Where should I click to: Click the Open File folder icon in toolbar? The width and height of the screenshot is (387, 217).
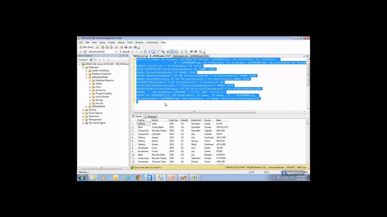[x=121, y=47]
